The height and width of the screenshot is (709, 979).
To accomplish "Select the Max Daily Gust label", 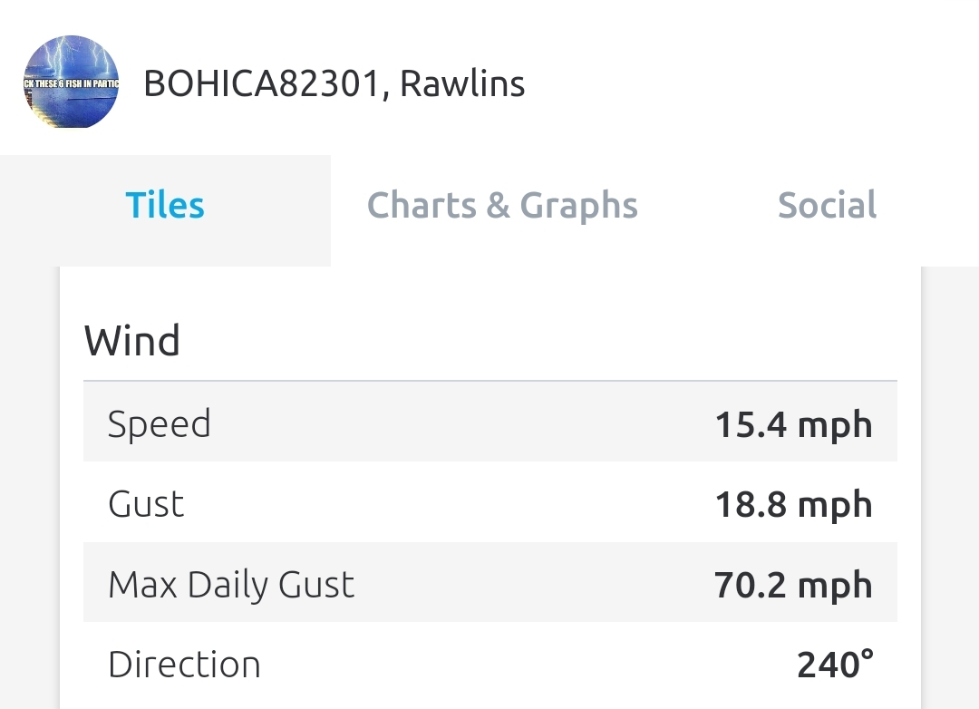I will click(231, 585).
